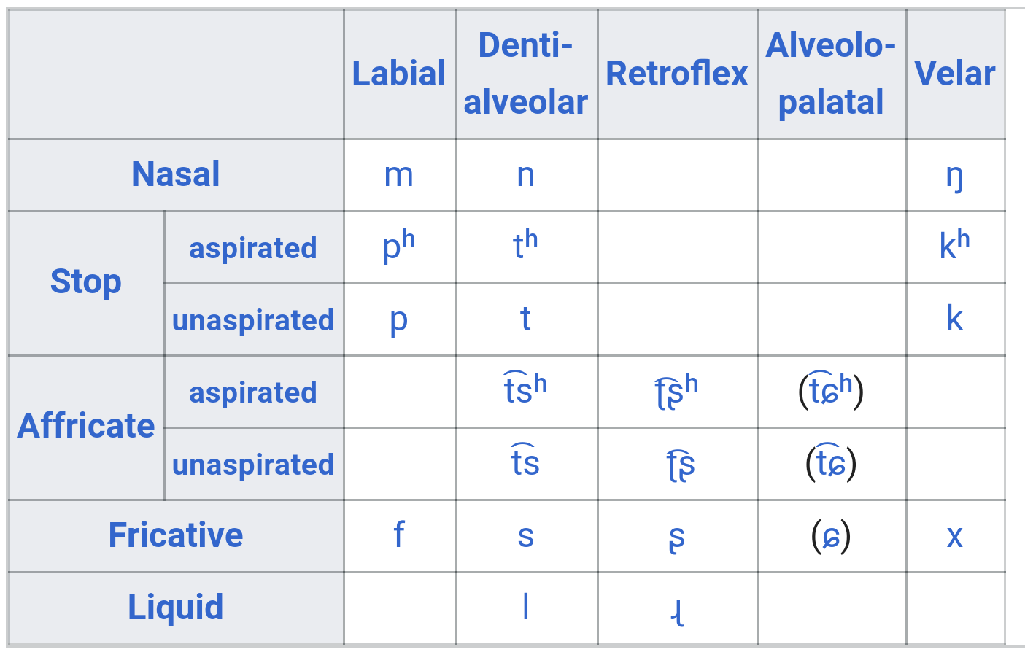This screenshot has height=652, width=1025.
Task: Open the Denti-alveolar header link
Action: [x=525, y=74]
